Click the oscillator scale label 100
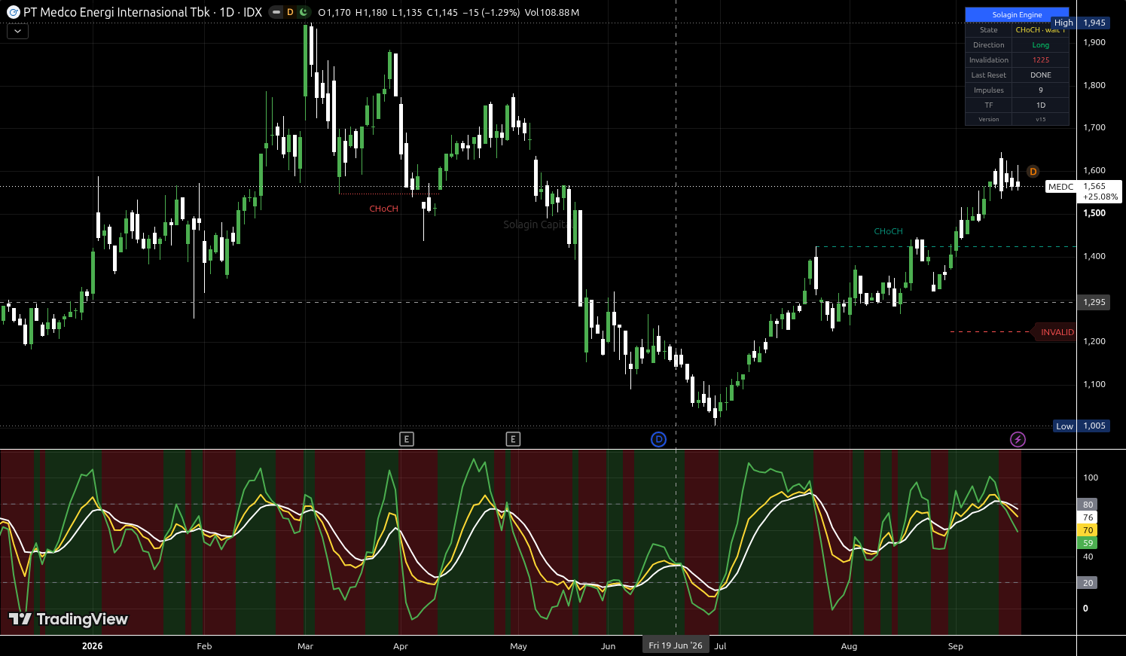 (1091, 478)
